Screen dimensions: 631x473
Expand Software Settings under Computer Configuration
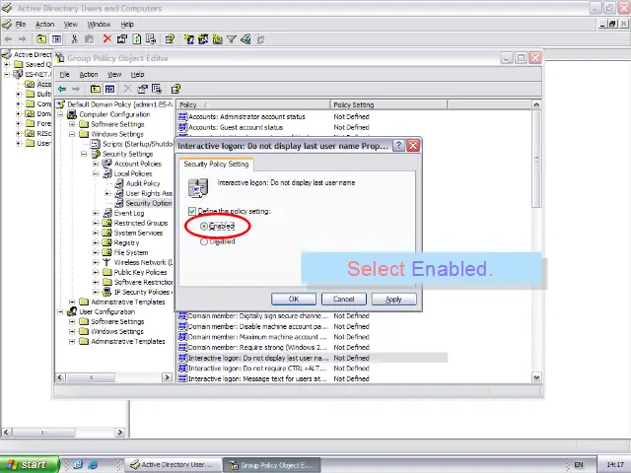[72, 124]
